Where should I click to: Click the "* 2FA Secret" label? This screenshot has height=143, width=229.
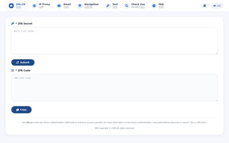click(24, 24)
